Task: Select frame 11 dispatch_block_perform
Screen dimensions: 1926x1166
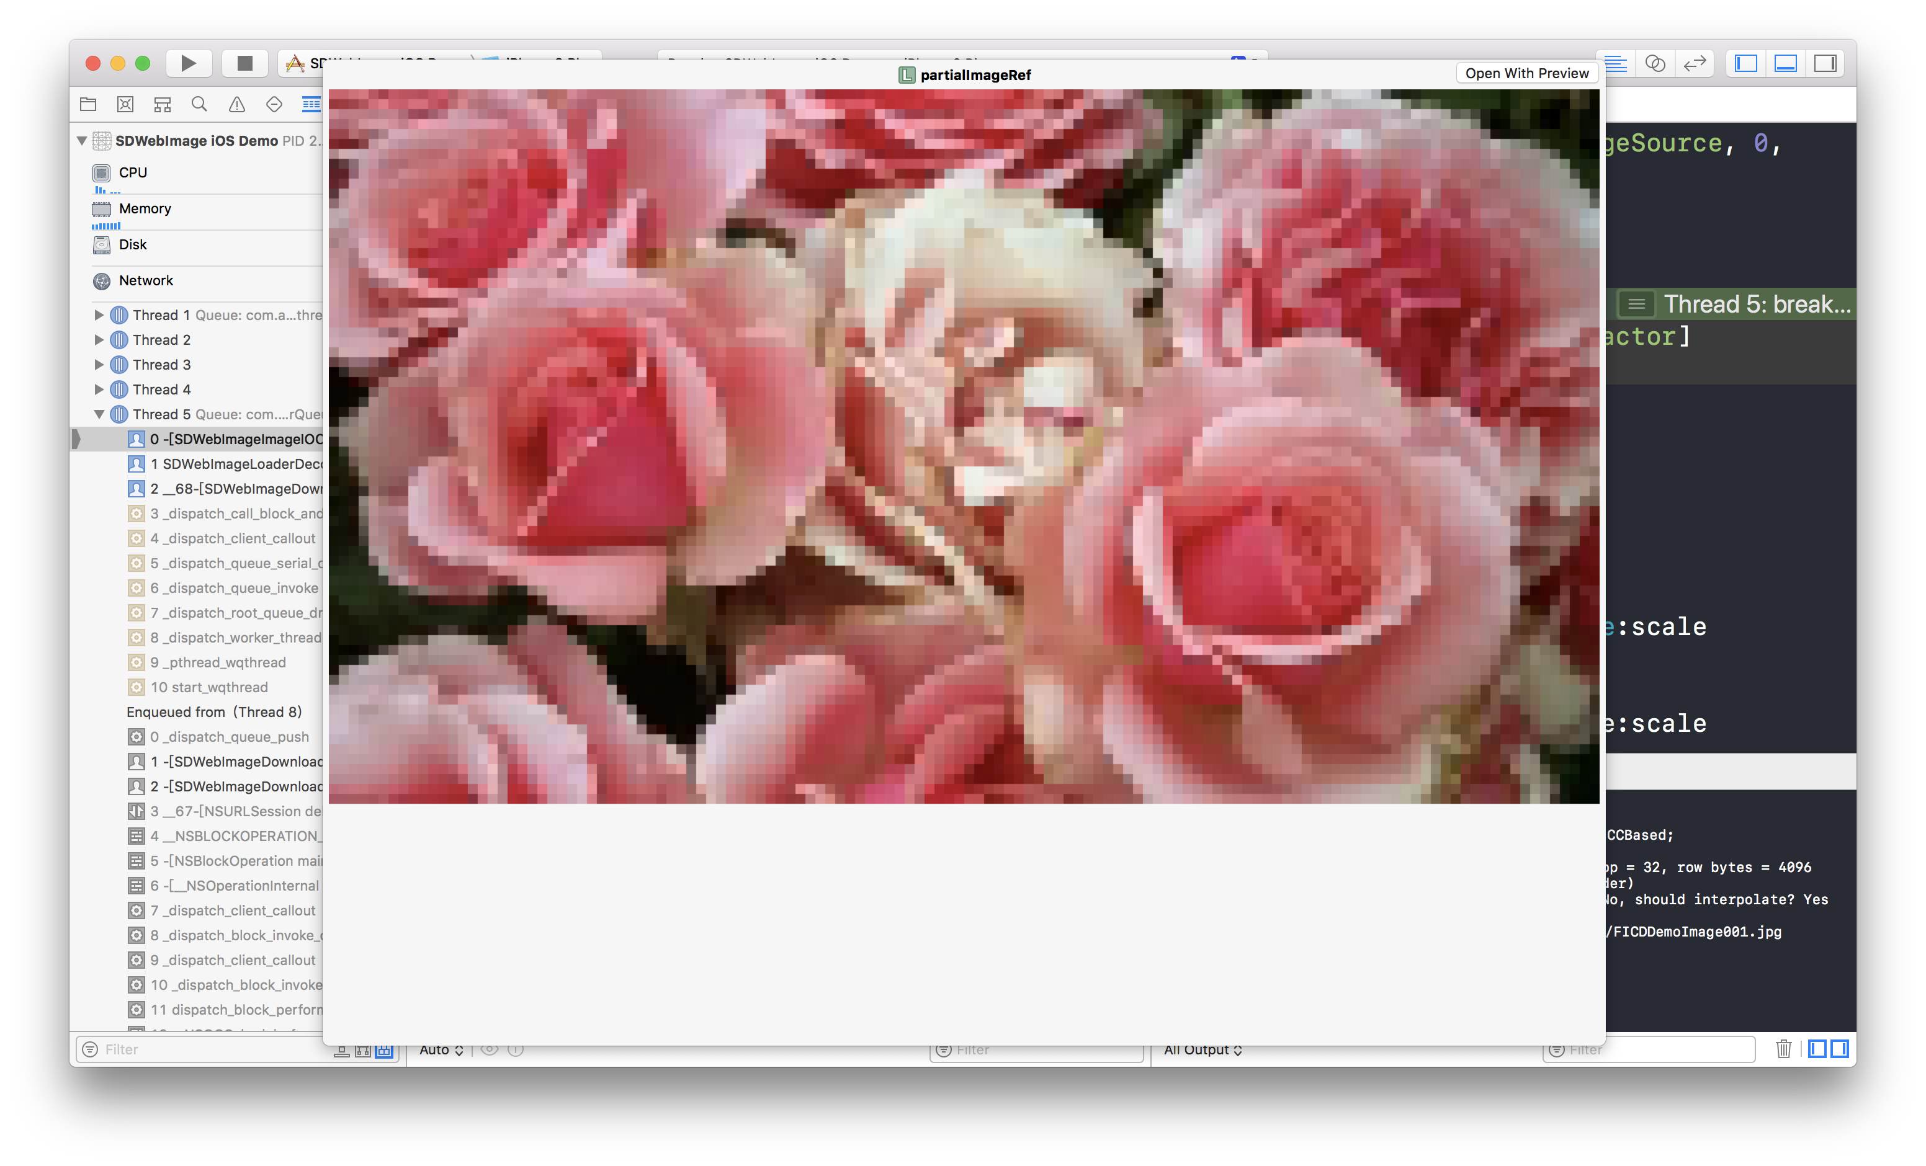Action: click(x=197, y=1010)
